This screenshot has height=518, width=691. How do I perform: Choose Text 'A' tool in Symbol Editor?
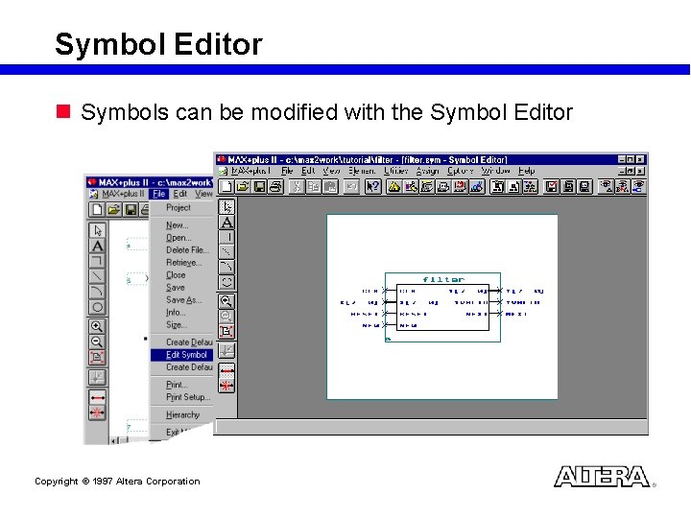(226, 223)
